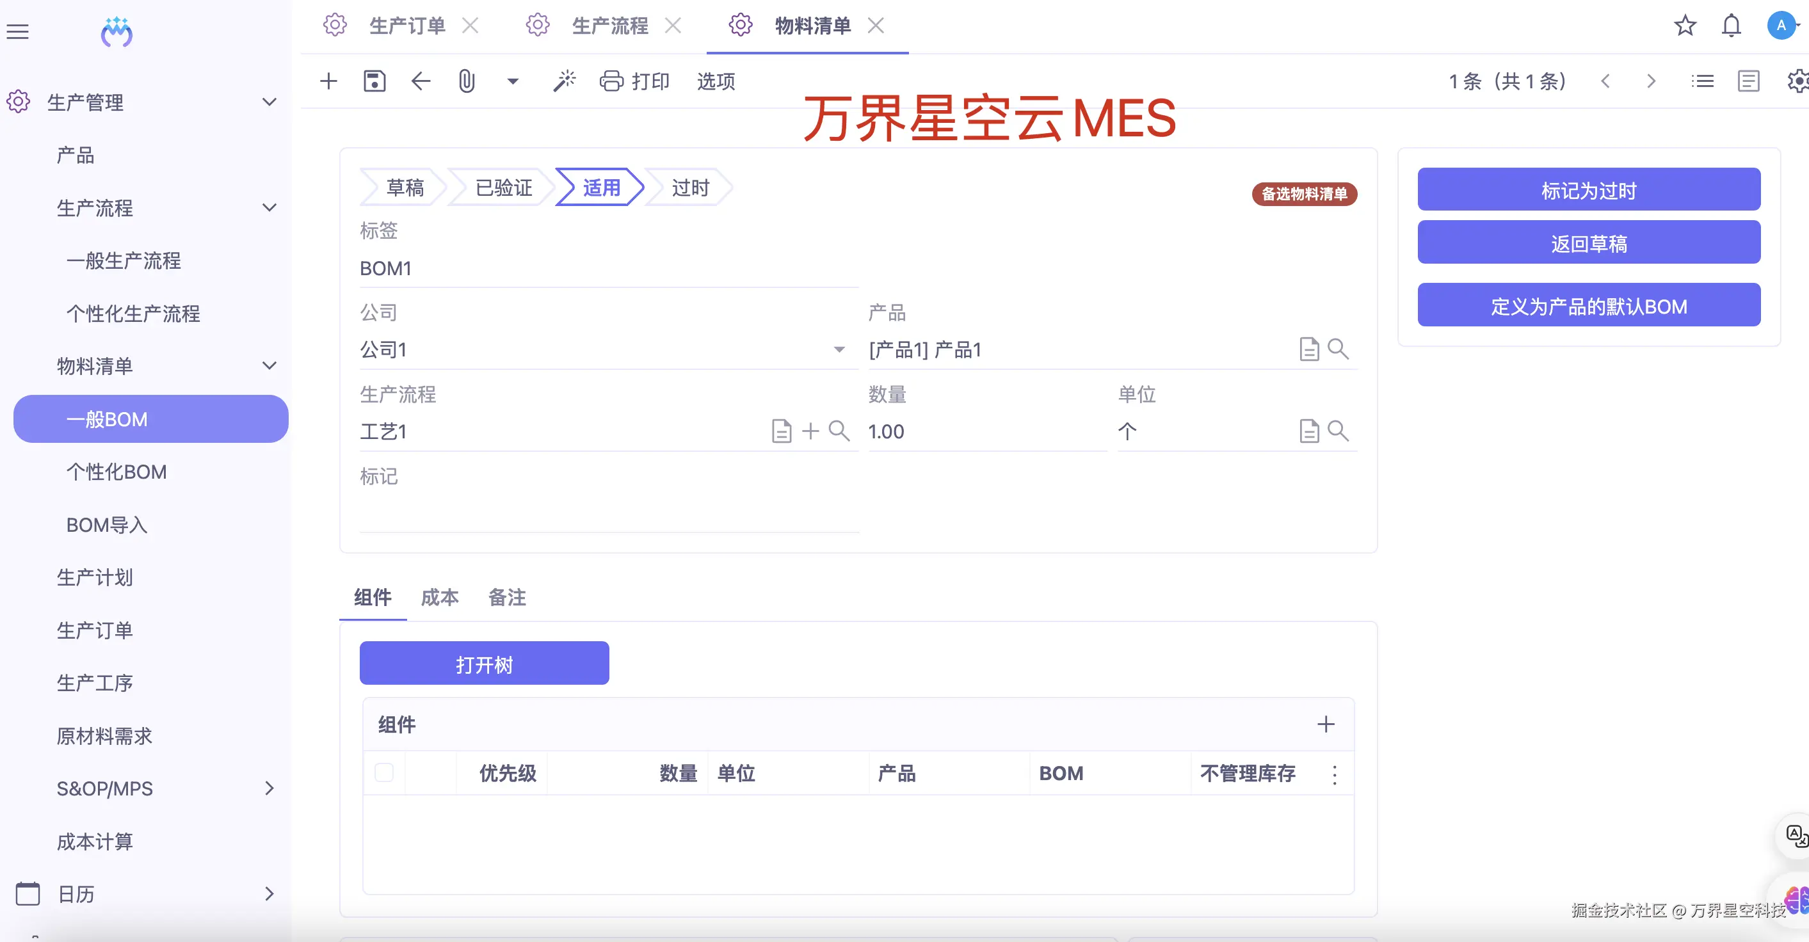
Task: Open notifications via the bell icon
Action: 1731,25
